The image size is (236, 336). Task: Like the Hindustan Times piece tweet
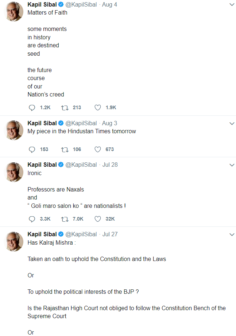pos(97,149)
